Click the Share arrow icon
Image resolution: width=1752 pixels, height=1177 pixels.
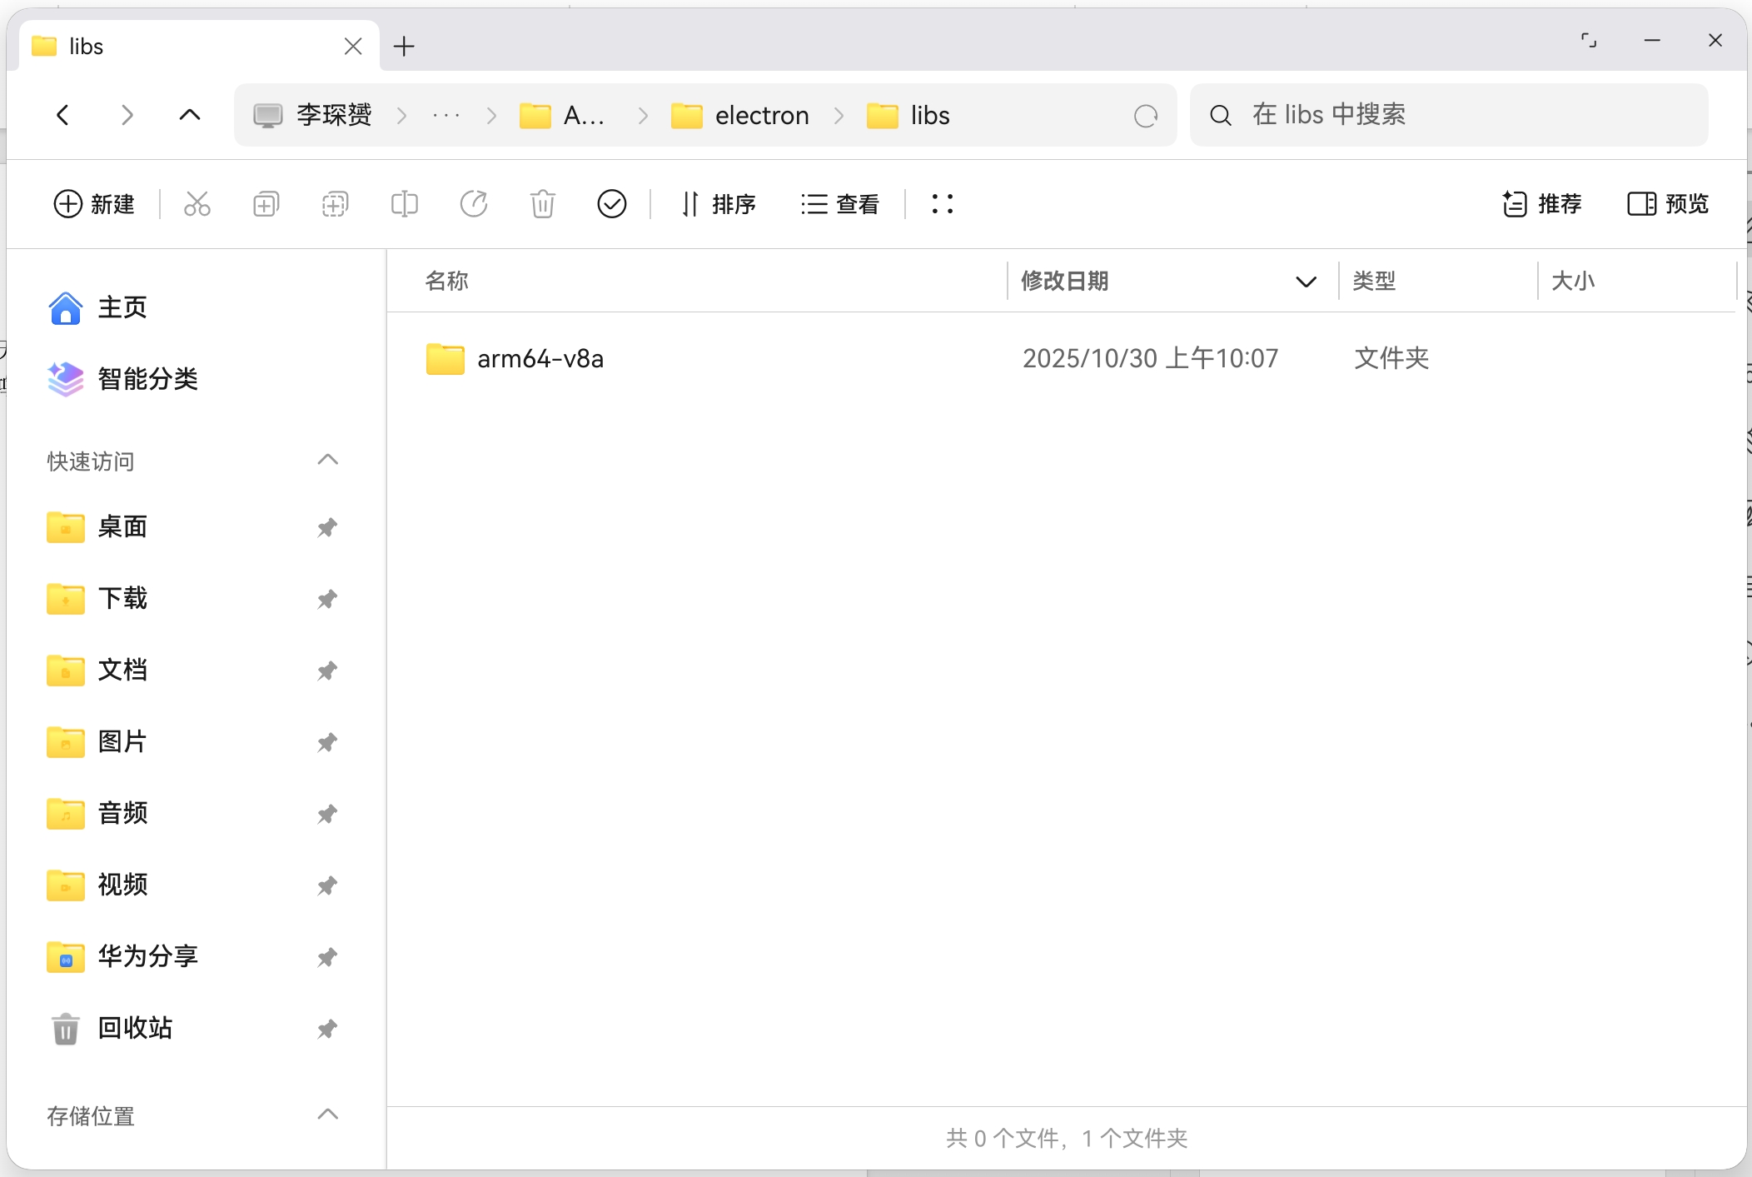(474, 204)
